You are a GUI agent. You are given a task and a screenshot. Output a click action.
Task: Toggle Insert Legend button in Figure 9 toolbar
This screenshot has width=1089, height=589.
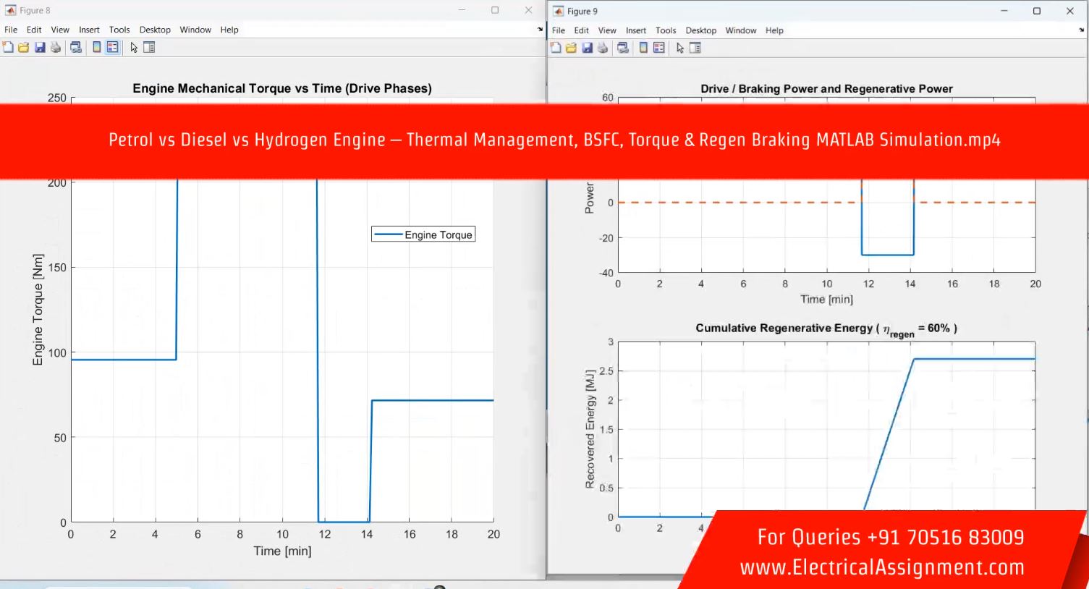(x=659, y=48)
